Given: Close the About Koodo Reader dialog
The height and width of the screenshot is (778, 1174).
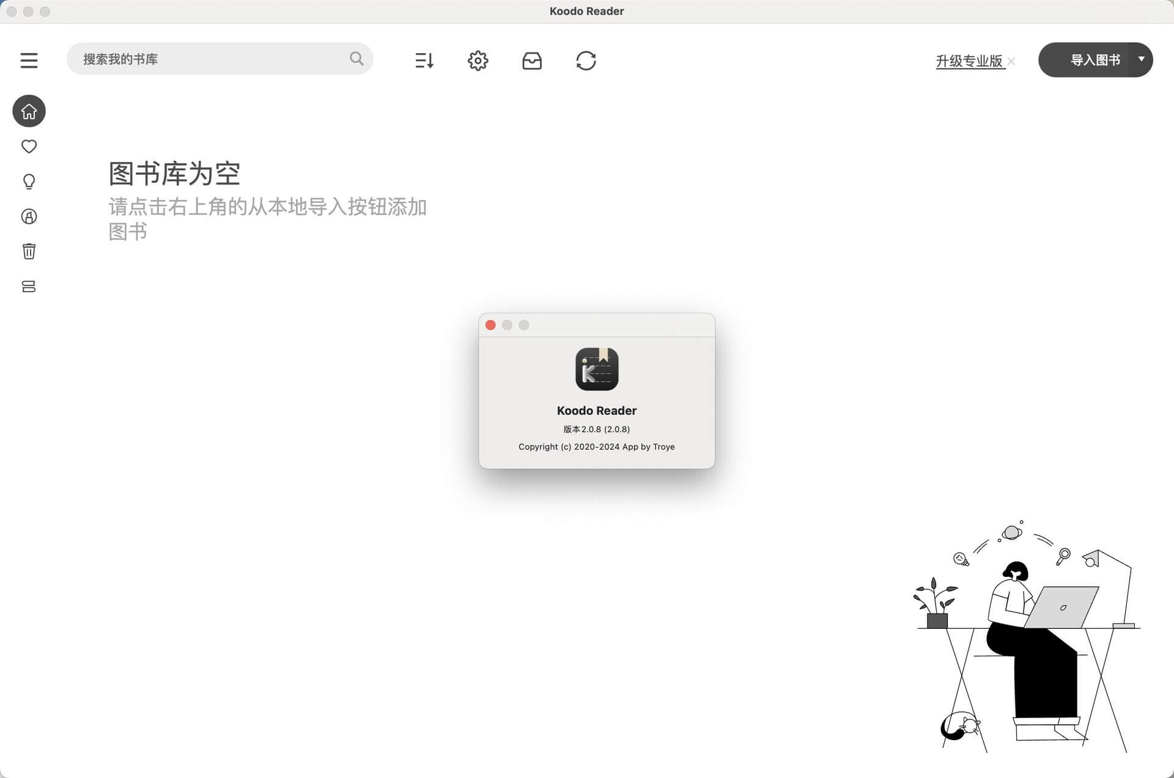Looking at the screenshot, I should click(x=490, y=325).
